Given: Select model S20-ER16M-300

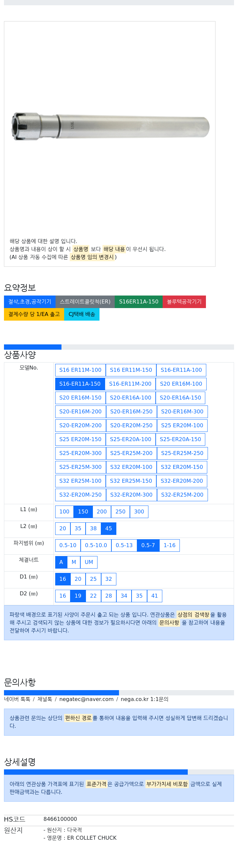Looking at the screenshot, I should pyautogui.click(x=182, y=411).
